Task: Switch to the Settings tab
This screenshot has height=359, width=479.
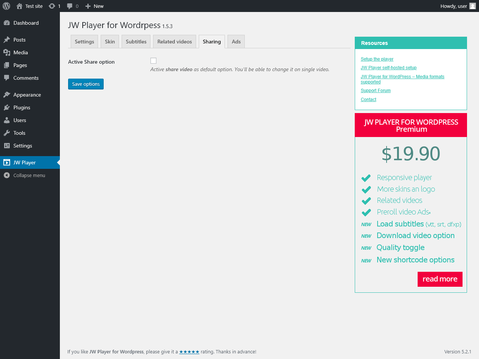Action: 85,42
